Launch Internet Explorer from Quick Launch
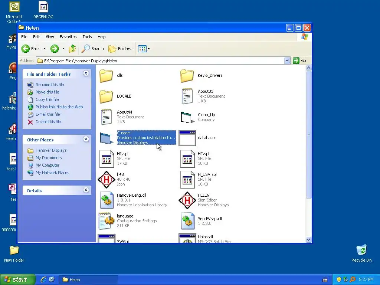Viewport: 380px width, 285px height. click(43, 280)
